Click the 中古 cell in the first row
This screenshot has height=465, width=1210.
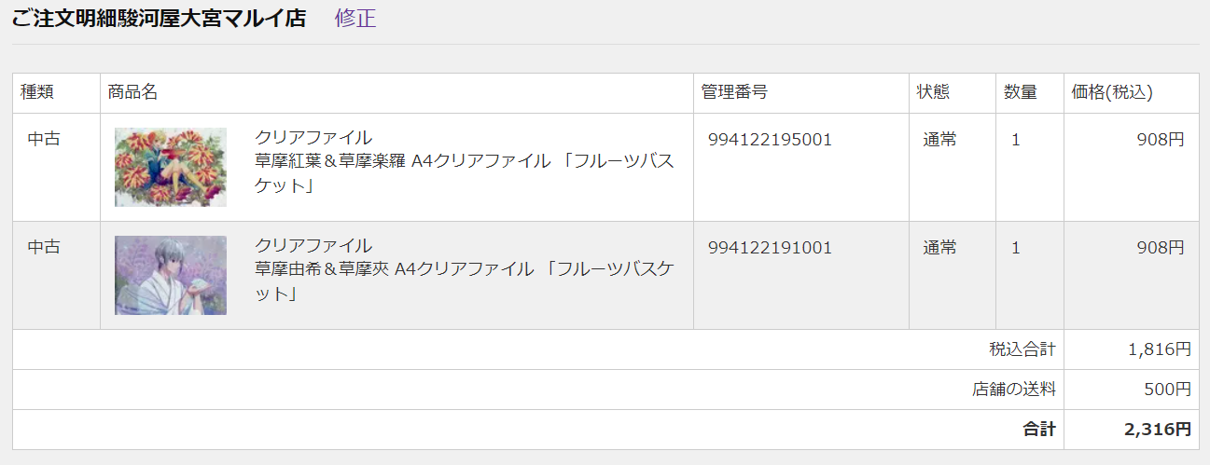coord(44,140)
